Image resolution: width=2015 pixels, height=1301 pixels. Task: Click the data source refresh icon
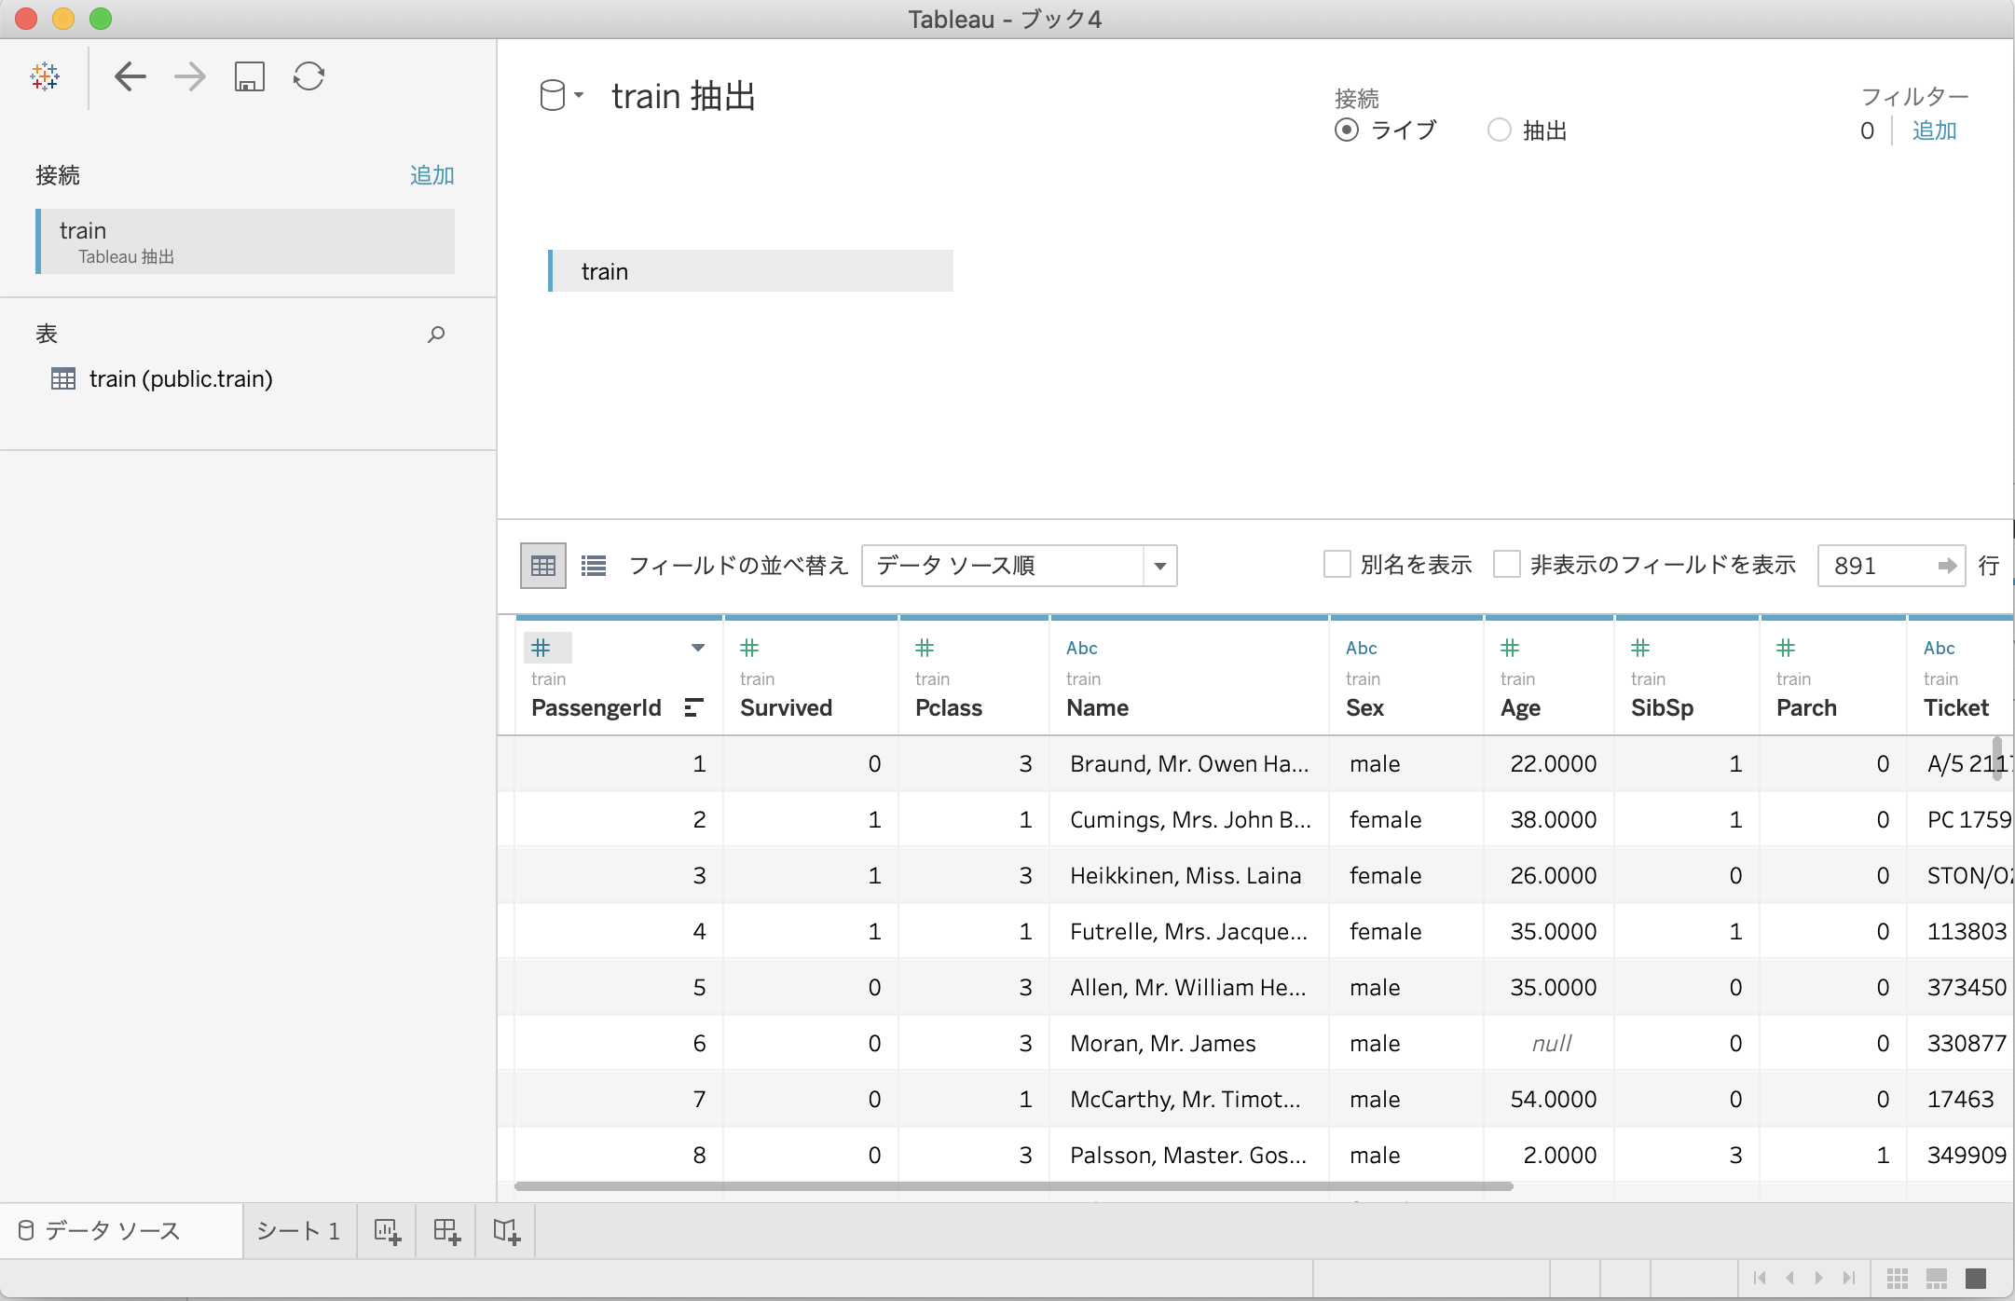308,76
